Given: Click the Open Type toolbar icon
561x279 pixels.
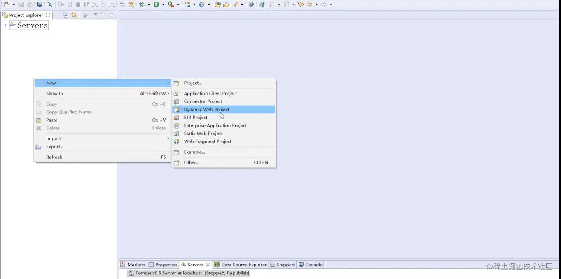Looking at the screenshot, I should point(217,5).
